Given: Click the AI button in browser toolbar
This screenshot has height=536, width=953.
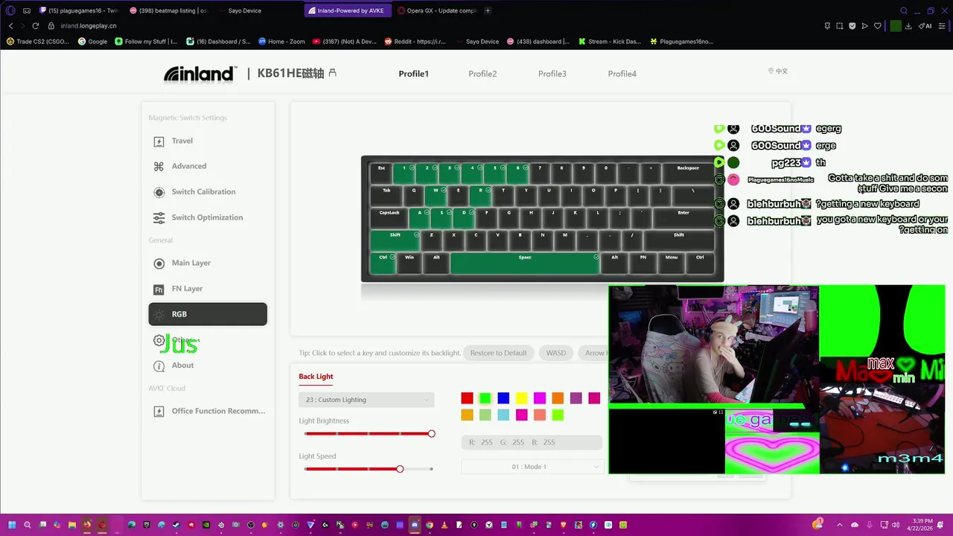Looking at the screenshot, I should point(926,25).
